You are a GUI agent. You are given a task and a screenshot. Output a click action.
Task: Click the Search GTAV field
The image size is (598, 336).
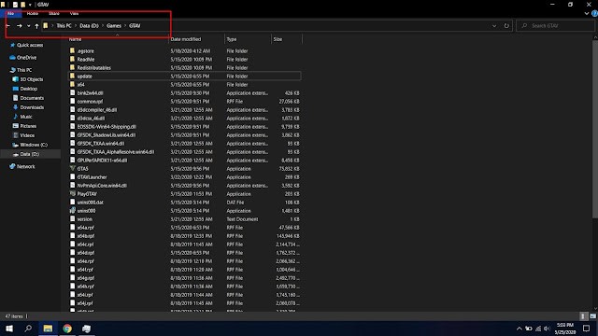click(555, 25)
